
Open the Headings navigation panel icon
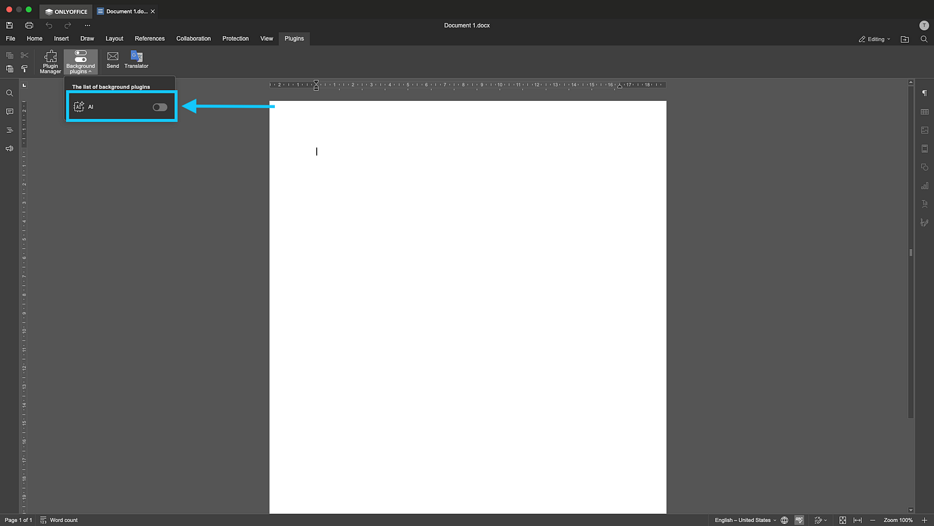[x=9, y=130]
